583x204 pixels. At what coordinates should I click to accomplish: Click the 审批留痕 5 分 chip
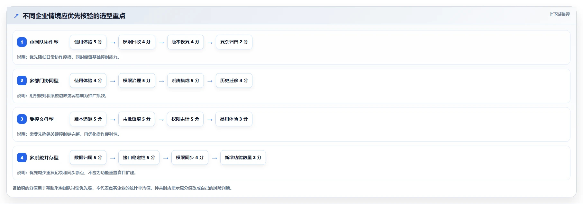(137, 119)
